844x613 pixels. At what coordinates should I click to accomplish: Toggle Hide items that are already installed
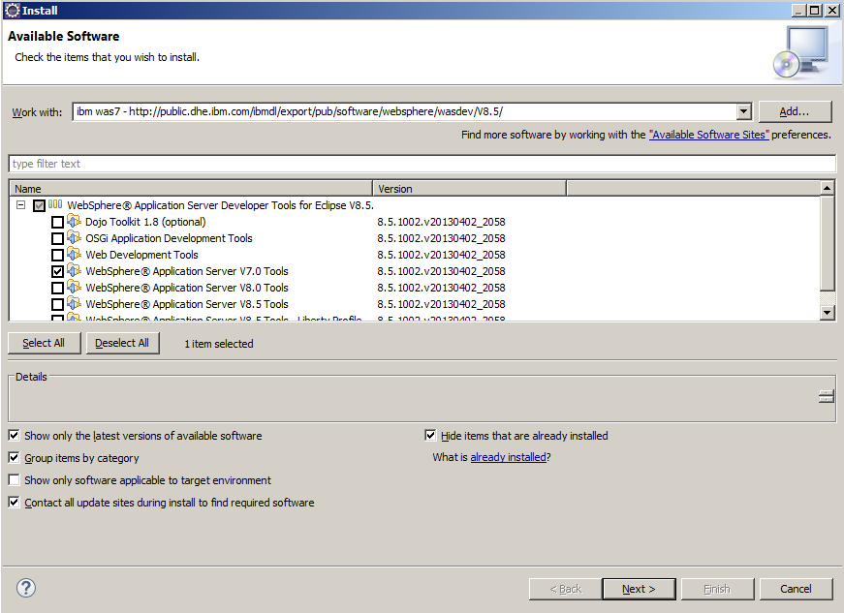(x=430, y=435)
